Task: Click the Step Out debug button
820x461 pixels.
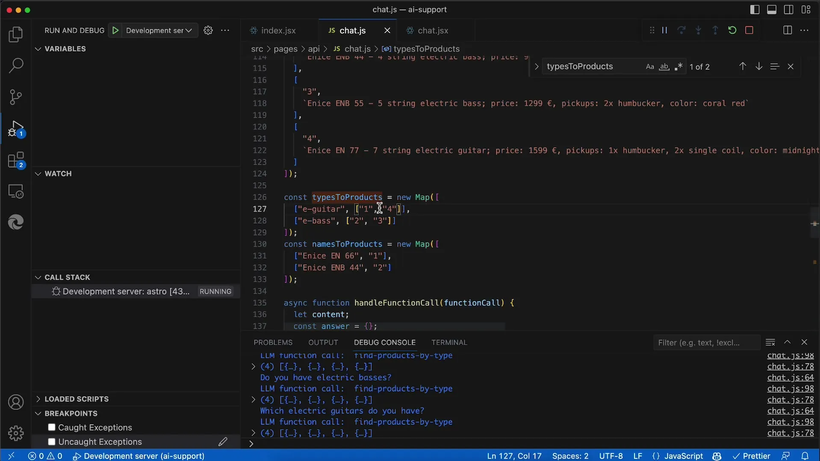Action: tap(715, 30)
